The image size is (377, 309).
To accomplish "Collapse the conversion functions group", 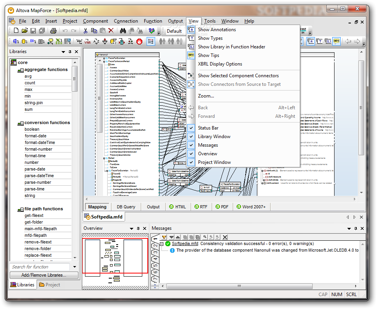I will (21, 123).
